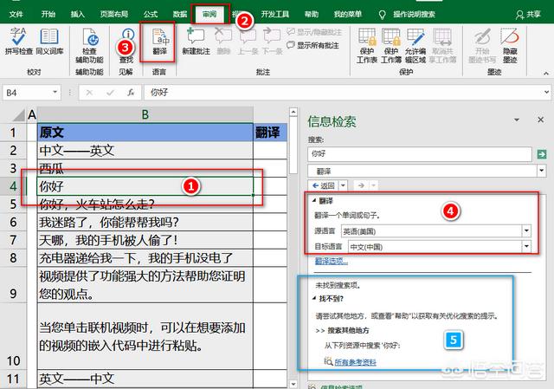
Task: Collapse the 找不到? section
Action: [x=312, y=297]
